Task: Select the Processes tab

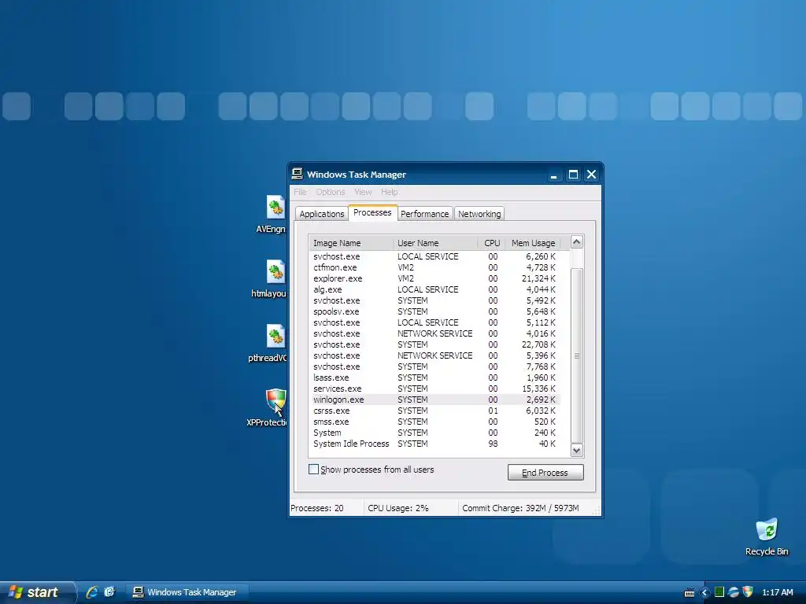Action: (372, 212)
